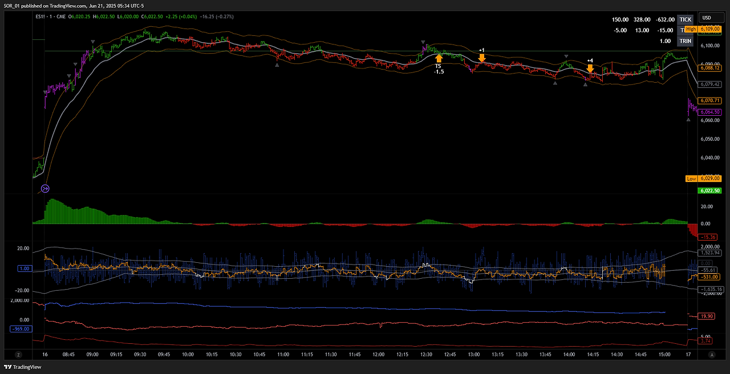Click the orange arrow labeled +4
Viewport: 730px width, 374px height.
(590, 68)
